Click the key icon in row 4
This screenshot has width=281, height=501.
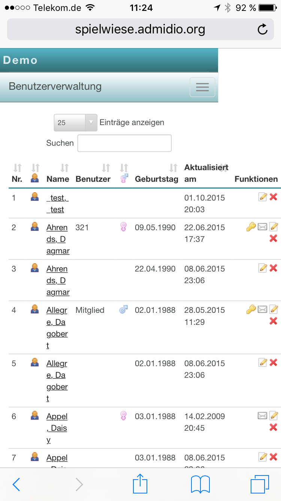point(251,309)
